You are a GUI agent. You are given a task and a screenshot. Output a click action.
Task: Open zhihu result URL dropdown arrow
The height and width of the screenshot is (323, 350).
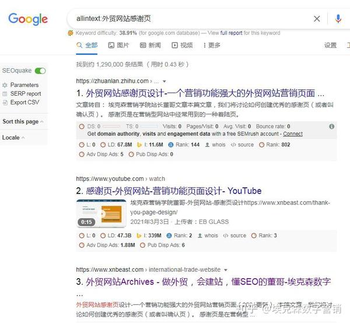tap(164, 82)
